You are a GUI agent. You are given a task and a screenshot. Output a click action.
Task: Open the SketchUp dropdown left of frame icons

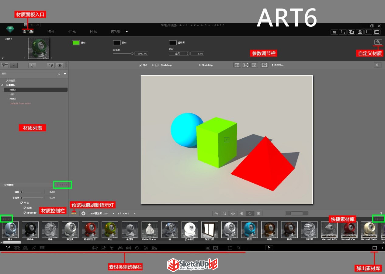tap(206, 65)
